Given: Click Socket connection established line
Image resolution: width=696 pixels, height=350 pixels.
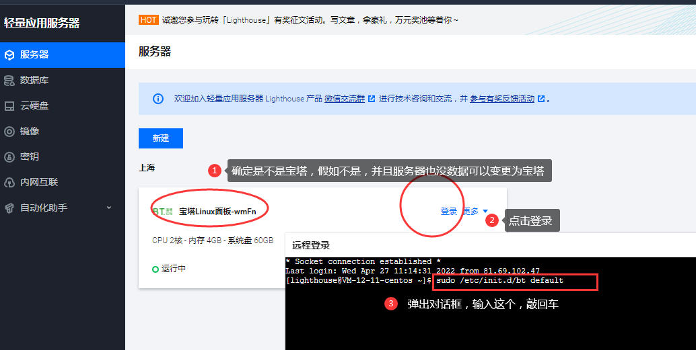Looking at the screenshot, I should click(x=363, y=262).
